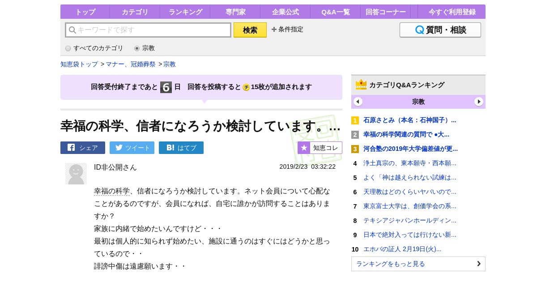Screen dimensions: 537x282
Task: Open ranking entry 河合塾の2019年大学偏差値
Action: point(411,149)
